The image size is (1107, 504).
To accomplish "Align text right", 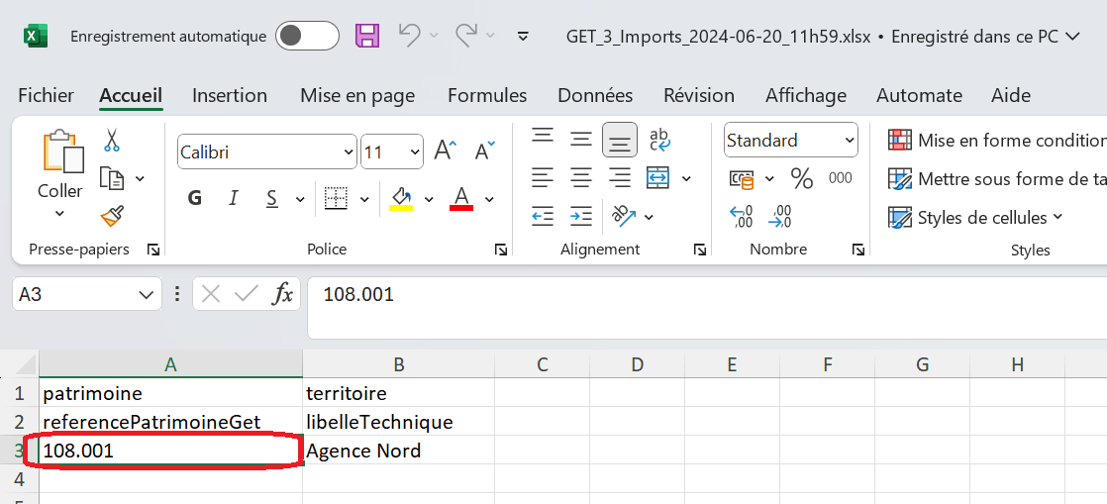I will (x=619, y=178).
